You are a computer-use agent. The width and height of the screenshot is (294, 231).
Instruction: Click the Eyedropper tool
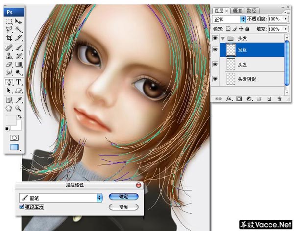[18, 100]
